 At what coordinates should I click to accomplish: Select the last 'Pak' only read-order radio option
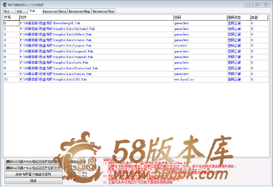[68, 179]
